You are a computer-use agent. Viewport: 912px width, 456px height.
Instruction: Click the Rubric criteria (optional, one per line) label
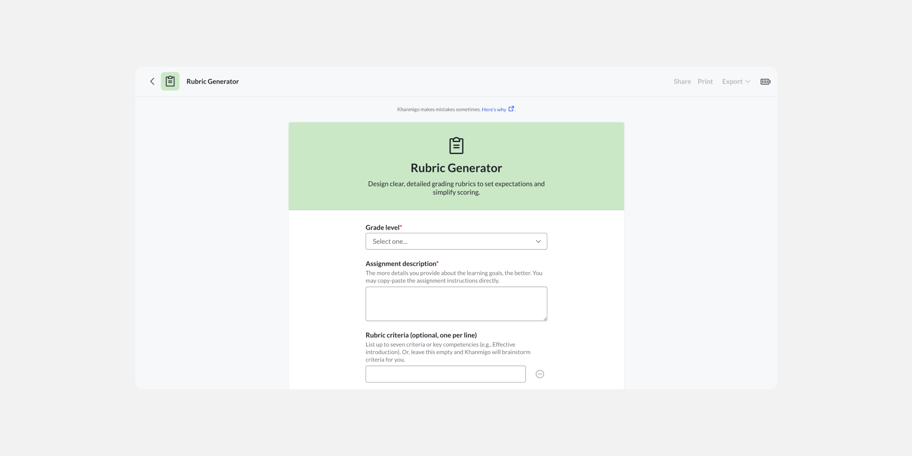[x=421, y=335]
